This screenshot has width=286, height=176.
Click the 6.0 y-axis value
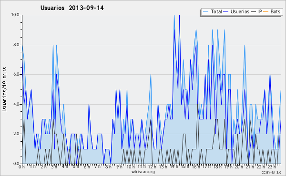pos(16,74)
